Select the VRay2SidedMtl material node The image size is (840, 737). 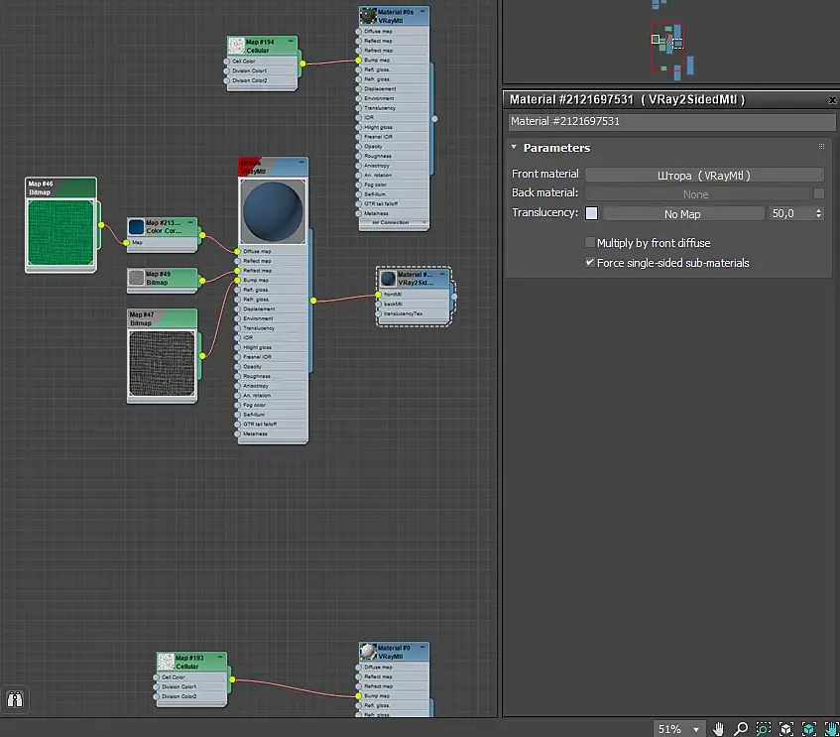pos(414,279)
